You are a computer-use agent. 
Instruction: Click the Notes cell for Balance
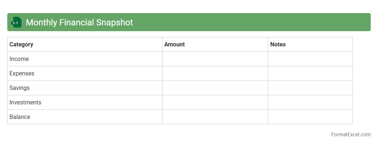310,117
